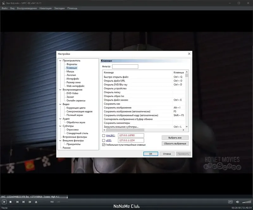Close the Настройки dialog

coord(189,54)
